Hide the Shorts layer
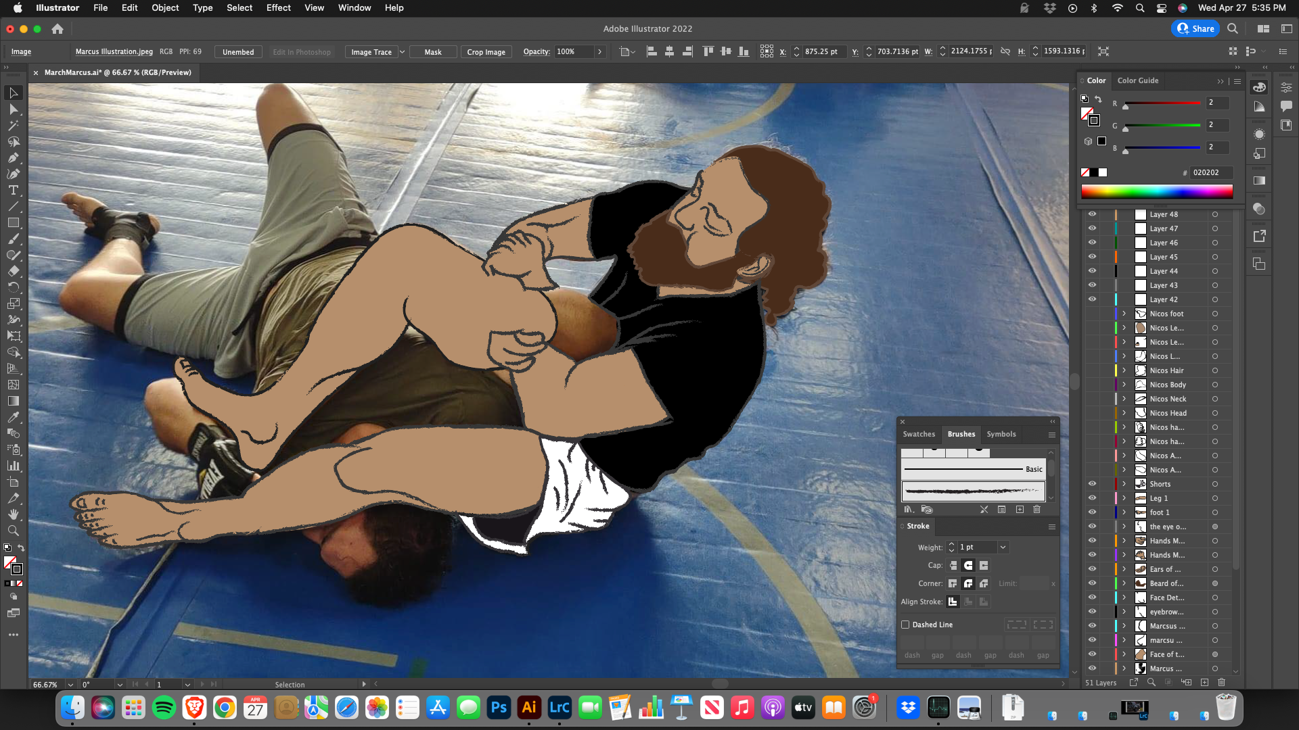Screen dimensions: 1299x730 point(1092,484)
